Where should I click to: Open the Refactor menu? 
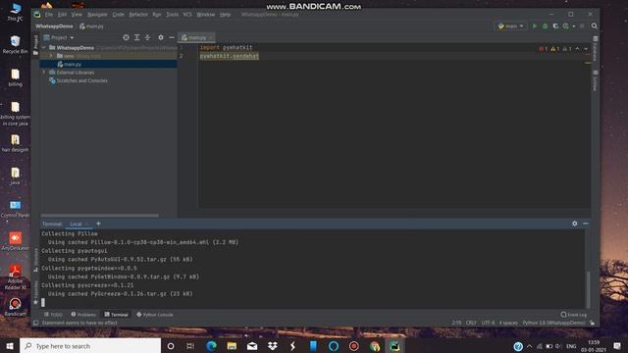point(138,15)
